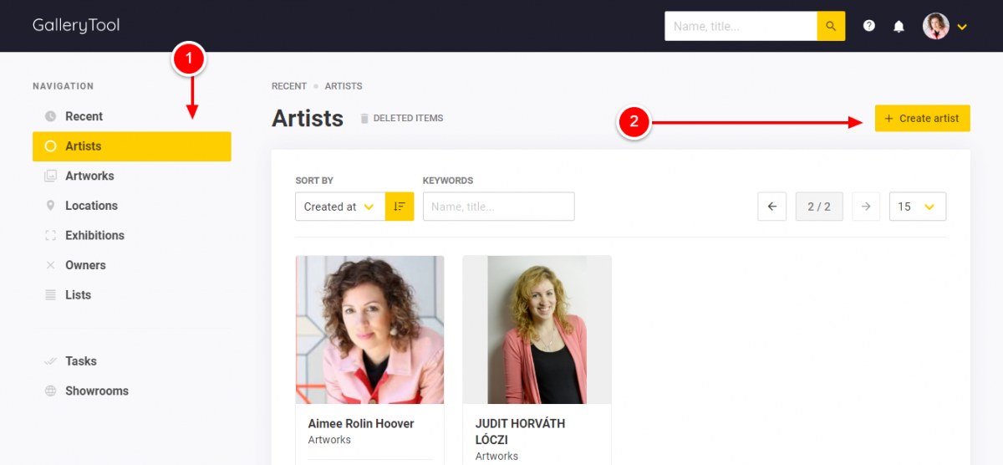Open the 15 items-per-page dropdown
Image resolution: width=1003 pixels, height=465 pixels.
pos(918,207)
